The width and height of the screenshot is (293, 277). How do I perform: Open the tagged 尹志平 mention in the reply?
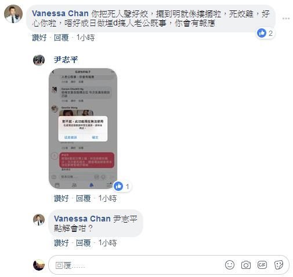tap(125, 219)
